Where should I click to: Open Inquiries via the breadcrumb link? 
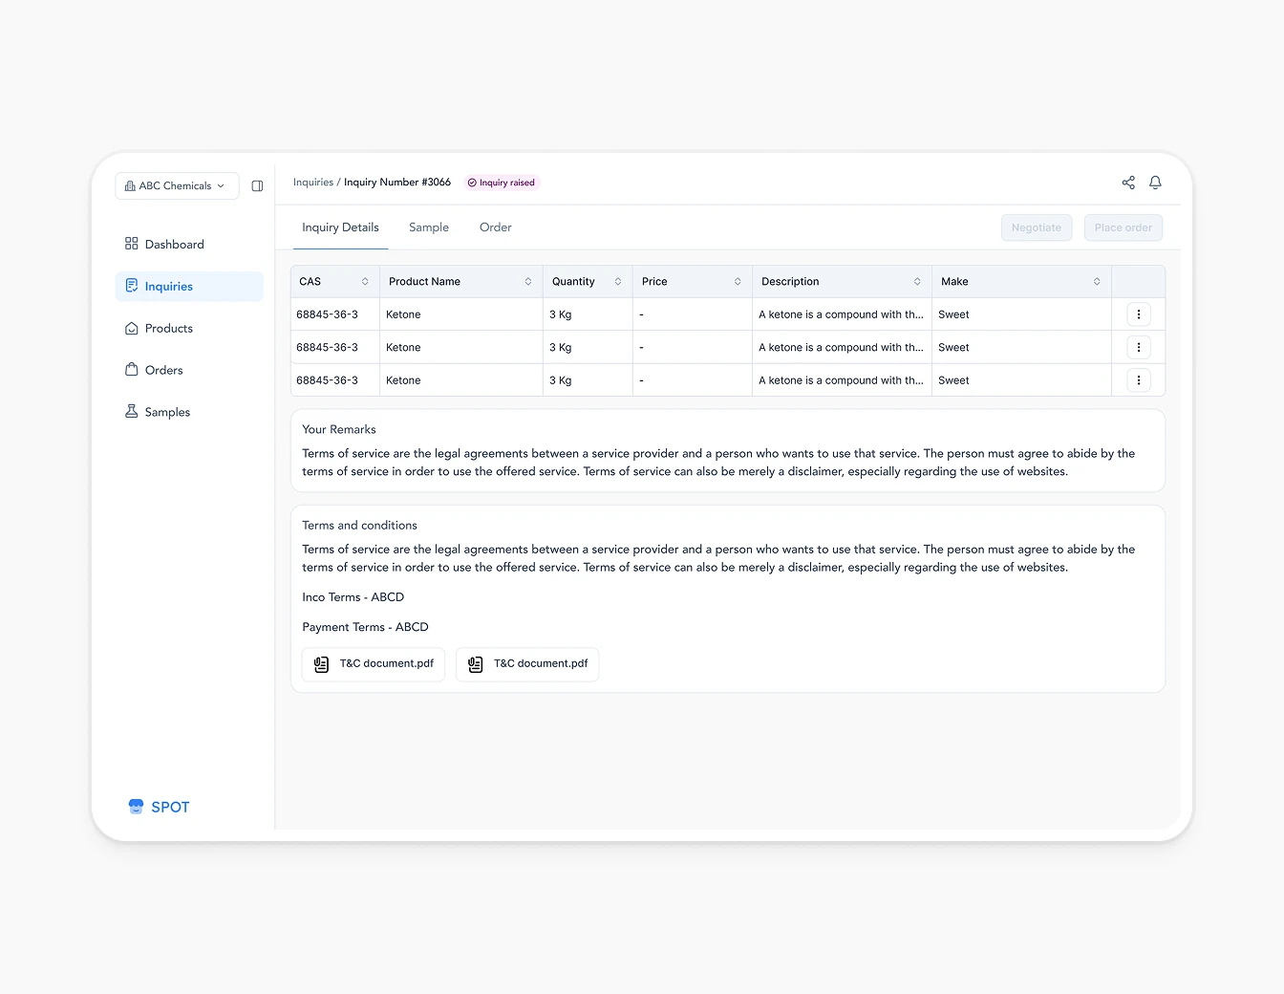(312, 182)
